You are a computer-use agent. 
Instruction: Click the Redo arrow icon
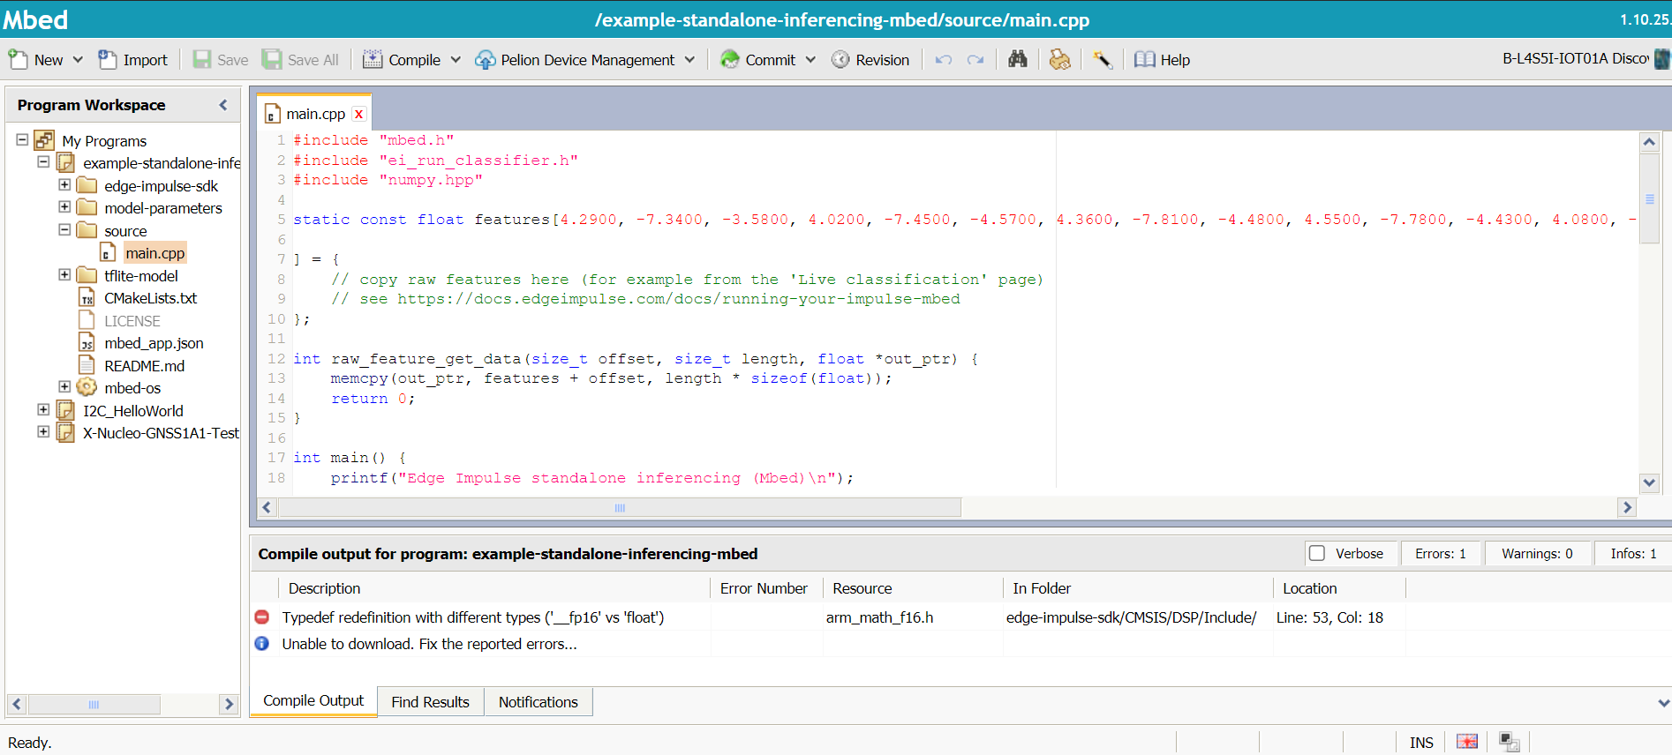click(x=975, y=60)
